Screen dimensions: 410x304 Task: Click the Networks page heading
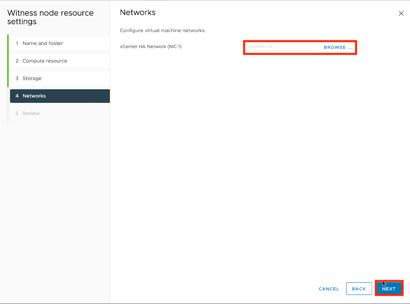click(x=137, y=12)
